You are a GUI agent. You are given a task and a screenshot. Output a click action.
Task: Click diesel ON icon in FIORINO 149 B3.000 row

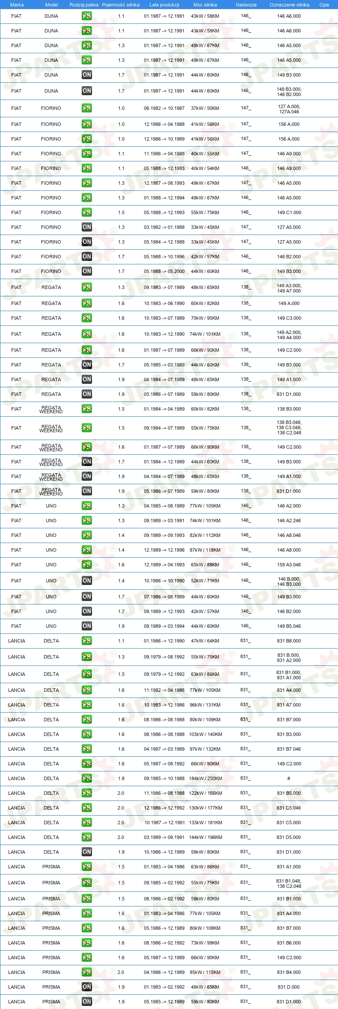pos(87,271)
